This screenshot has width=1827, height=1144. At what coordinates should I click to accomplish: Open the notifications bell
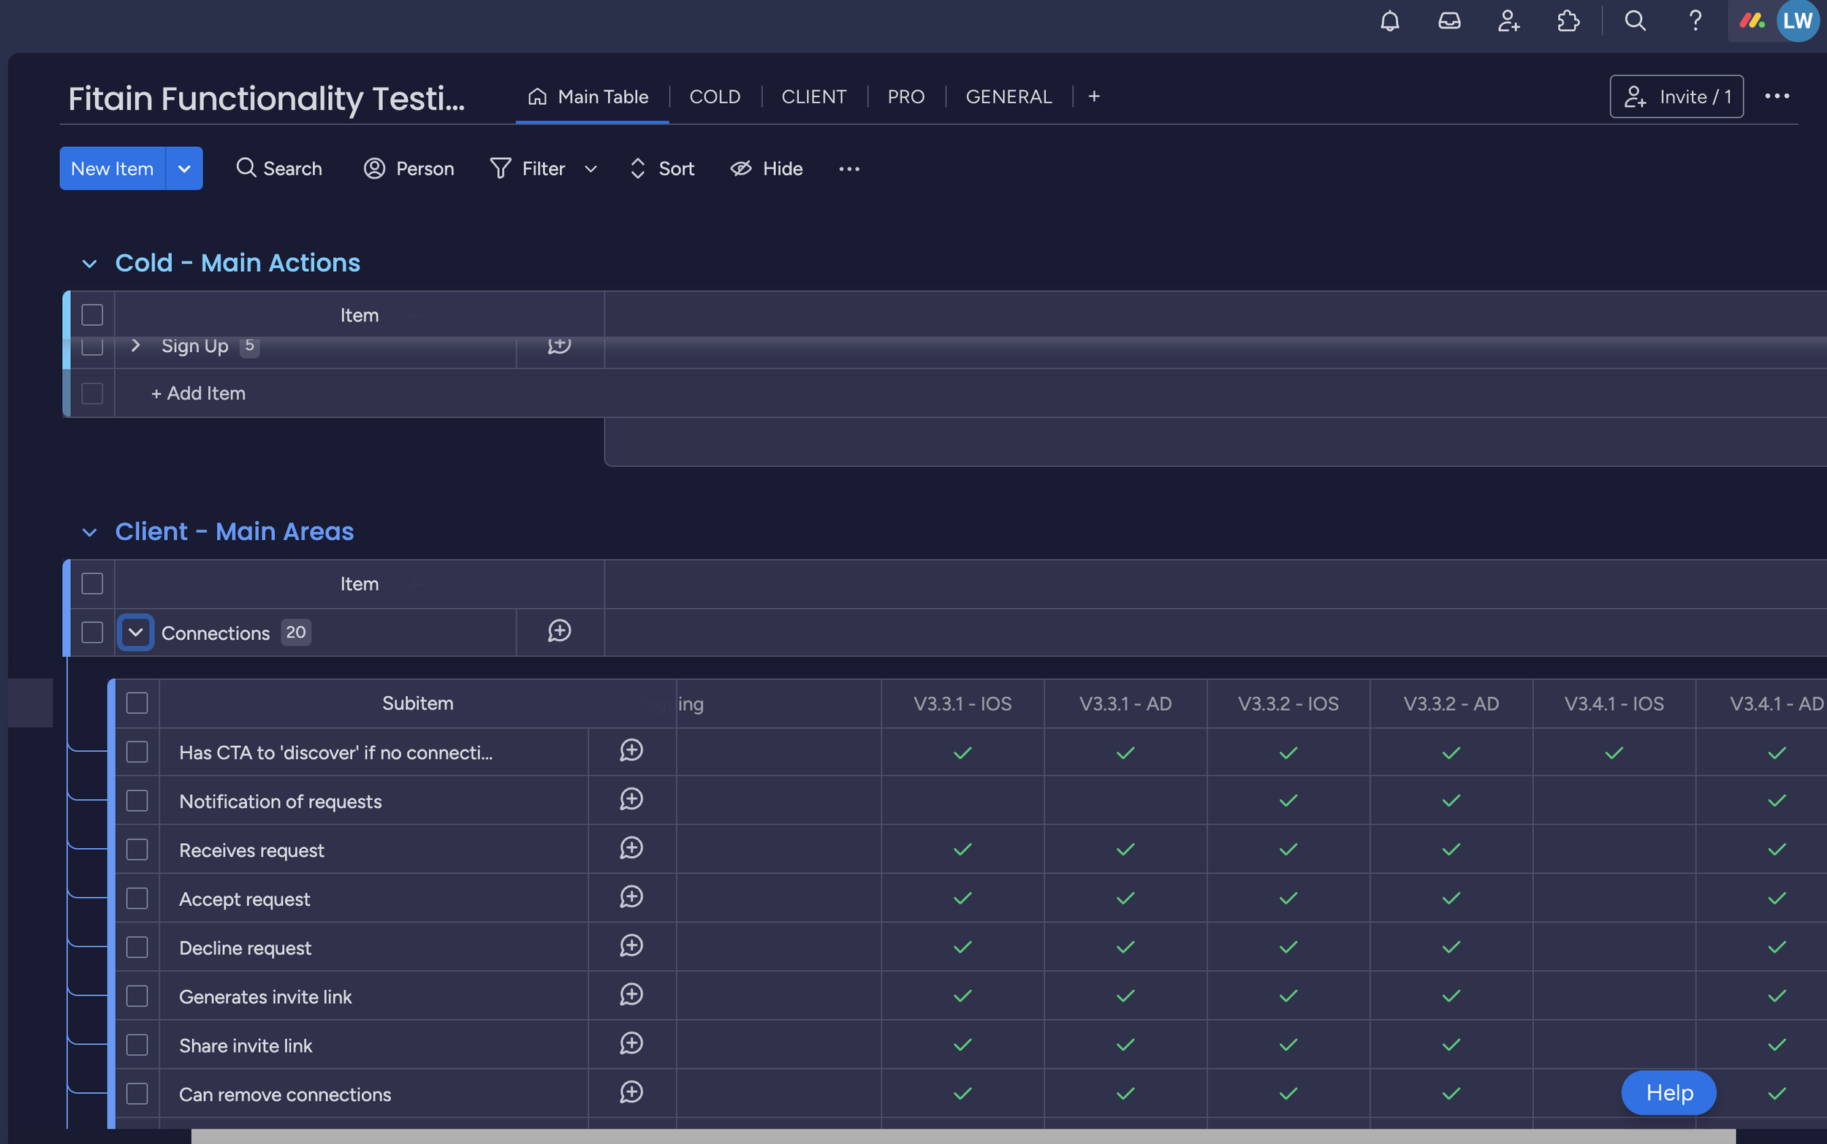tap(1389, 21)
